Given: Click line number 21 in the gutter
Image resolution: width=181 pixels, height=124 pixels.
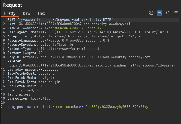Looking at the screenshot, I should [3, 106].
